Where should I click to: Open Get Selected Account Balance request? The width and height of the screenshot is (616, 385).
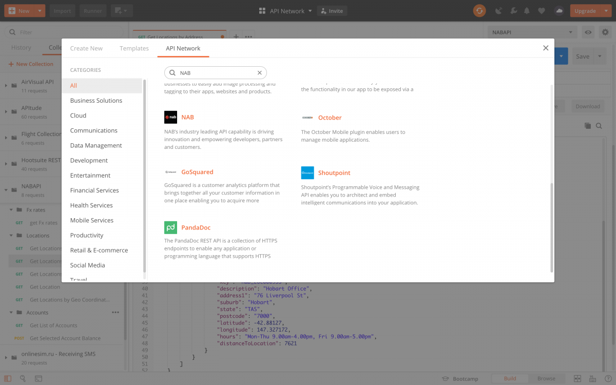pyautogui.click(x=65, y=338)
